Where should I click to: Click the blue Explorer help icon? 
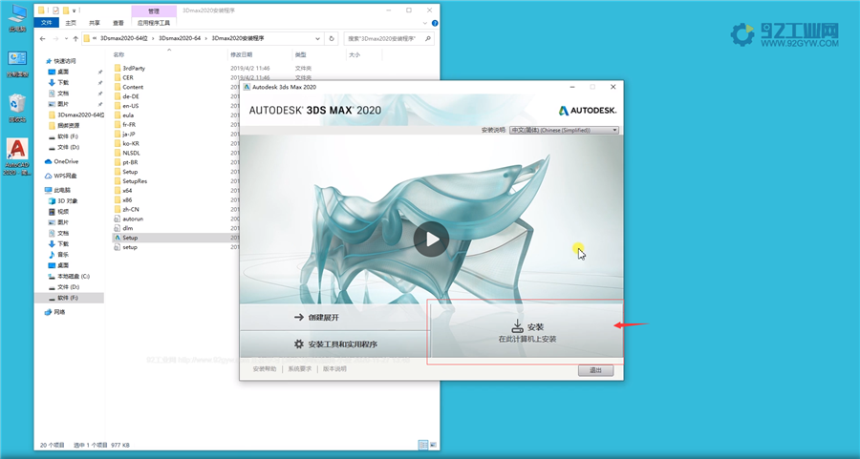435,24
